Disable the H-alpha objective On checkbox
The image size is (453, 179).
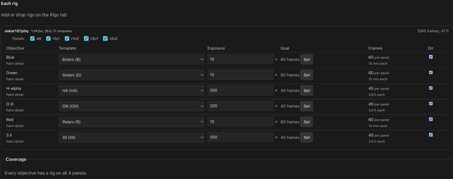pyautogui.click(x=431, y=88)
